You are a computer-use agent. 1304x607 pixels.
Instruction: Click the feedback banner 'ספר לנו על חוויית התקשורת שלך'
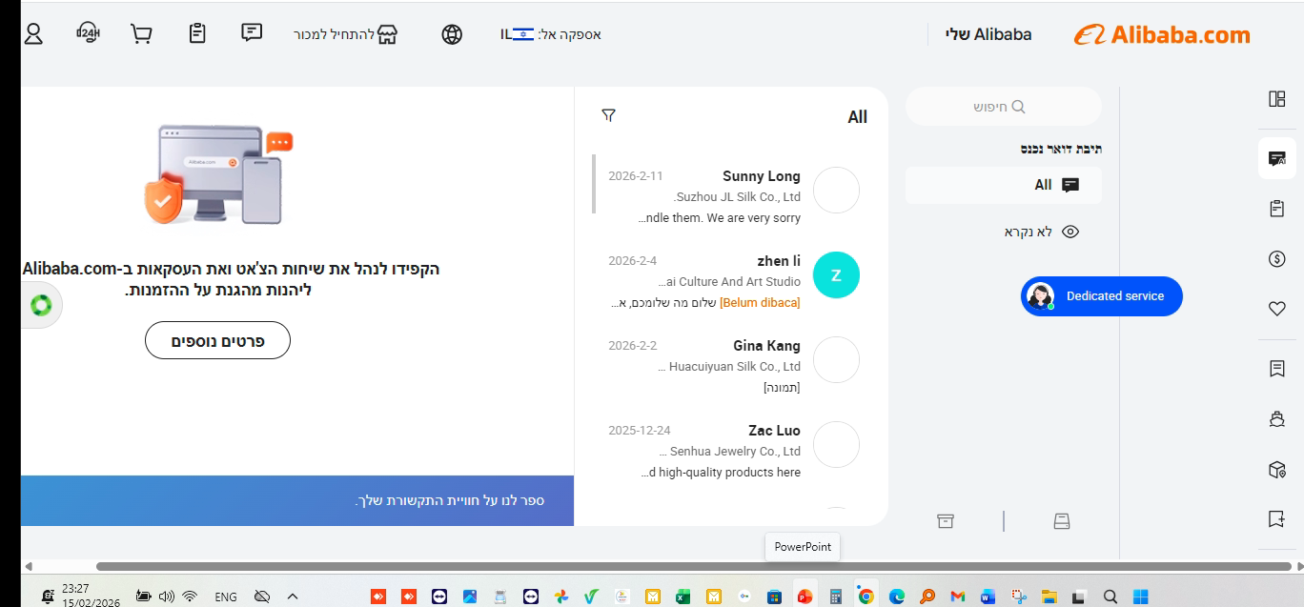pos(297,500)
